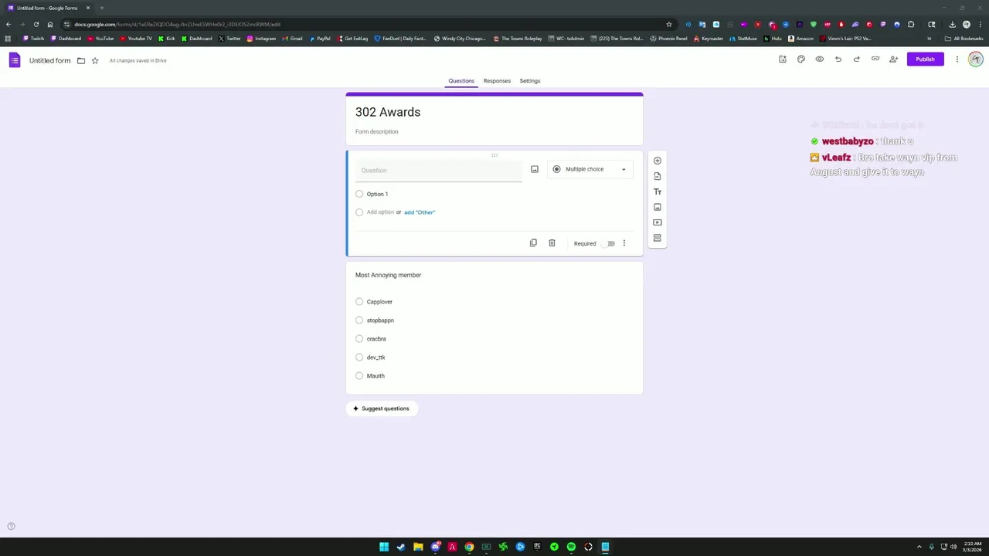This screenshot has width=989, height=556.
Task: Click the Preview eye icon
Action: coord(820,59)
